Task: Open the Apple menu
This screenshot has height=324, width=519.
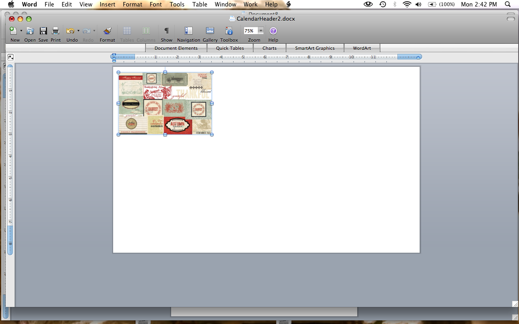Action: [11, 4]
